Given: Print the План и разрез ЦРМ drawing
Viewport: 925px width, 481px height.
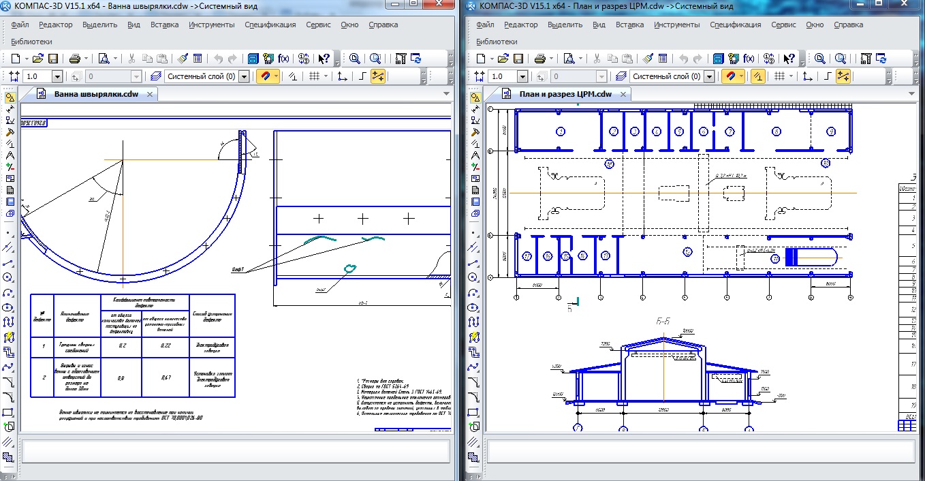Looking at the screenshot, I should tap(540, 59).
